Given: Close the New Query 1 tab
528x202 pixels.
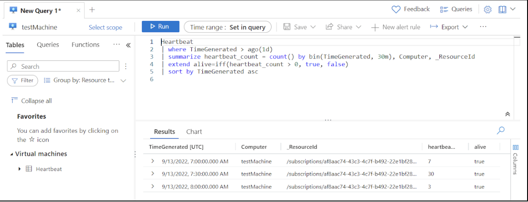Looking at the screenshot, I should (x=78, y=10).
